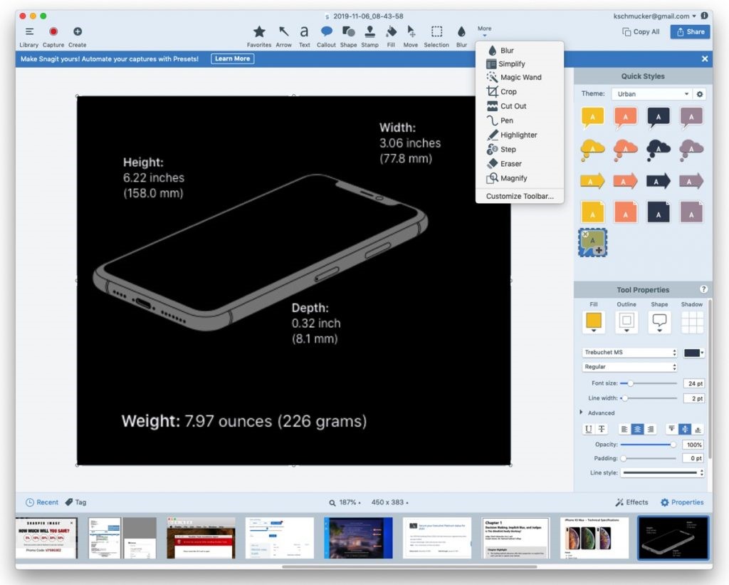The image size is (729, 585).
Task: Expand the Advanced section
Action: (582, 413)
